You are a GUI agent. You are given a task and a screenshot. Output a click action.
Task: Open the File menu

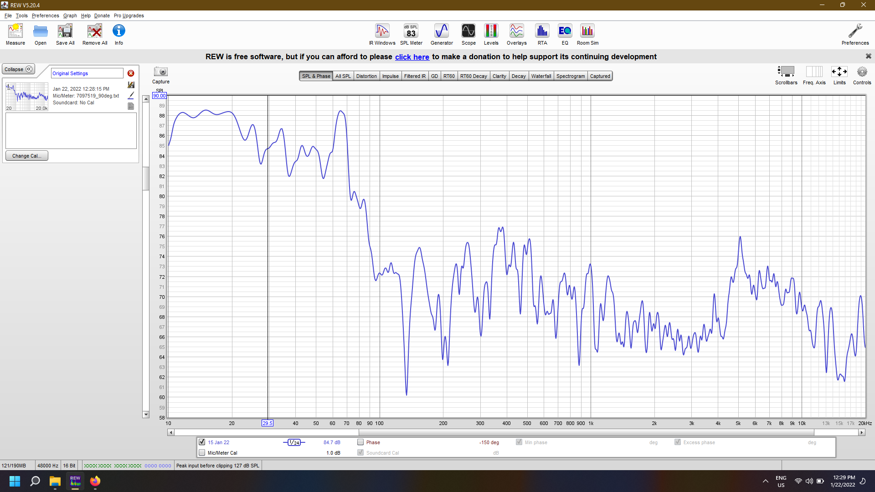(x=8, y=15)
